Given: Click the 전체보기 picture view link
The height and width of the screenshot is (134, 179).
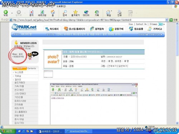Looking at the screenshot, I should point(112,66).
